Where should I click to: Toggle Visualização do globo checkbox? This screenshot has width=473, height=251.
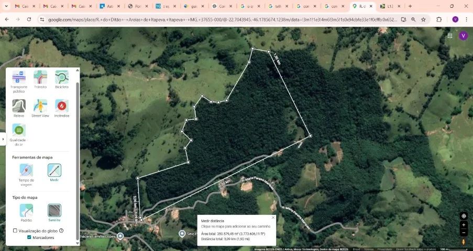15,231
